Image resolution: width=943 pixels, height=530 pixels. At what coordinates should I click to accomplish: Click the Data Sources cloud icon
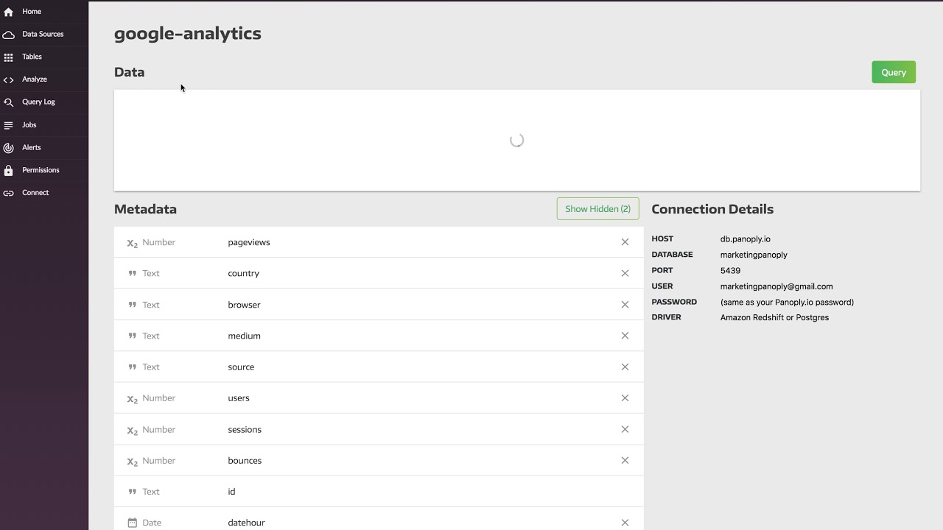[x=8, y=35]
